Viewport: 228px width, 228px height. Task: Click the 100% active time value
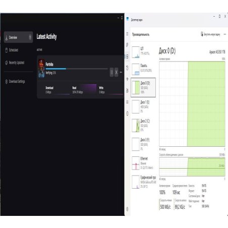coord(162,192)
